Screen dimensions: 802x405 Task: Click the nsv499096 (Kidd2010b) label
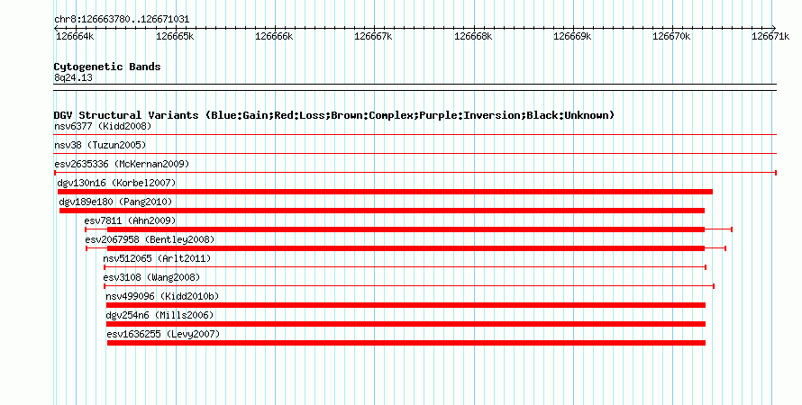(x=162, y=296)
